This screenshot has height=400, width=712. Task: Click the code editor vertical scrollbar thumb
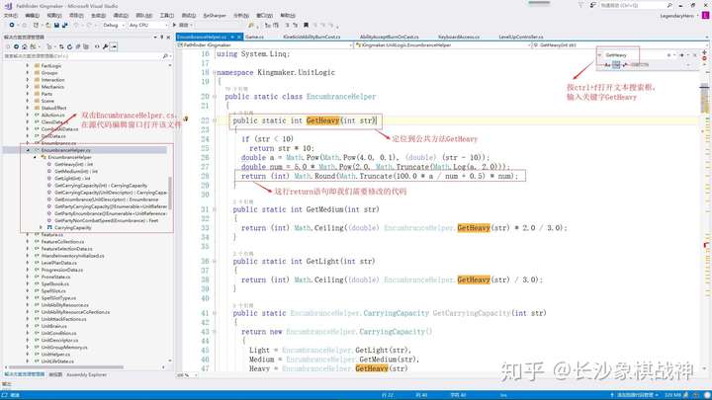coord(704,98)
